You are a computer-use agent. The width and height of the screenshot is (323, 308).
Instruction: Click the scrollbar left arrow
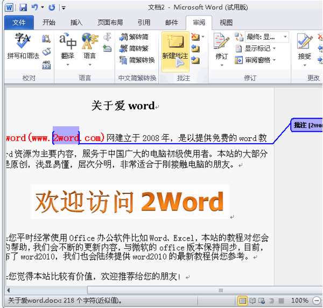8,290
